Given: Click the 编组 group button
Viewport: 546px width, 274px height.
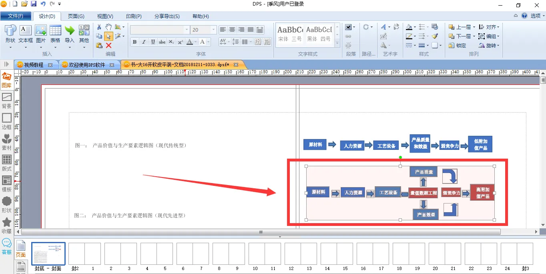Looking at the screenshot, I should (489, 36).
